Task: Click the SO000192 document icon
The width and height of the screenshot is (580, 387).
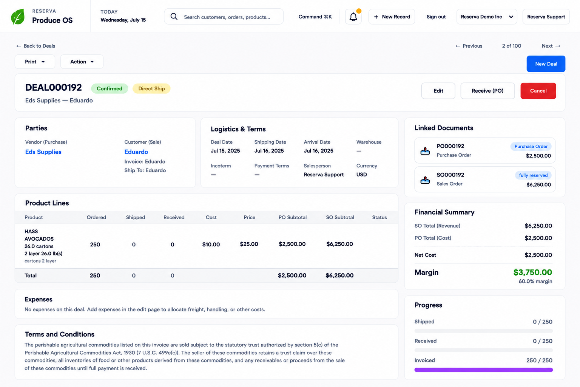Action: 425,180
